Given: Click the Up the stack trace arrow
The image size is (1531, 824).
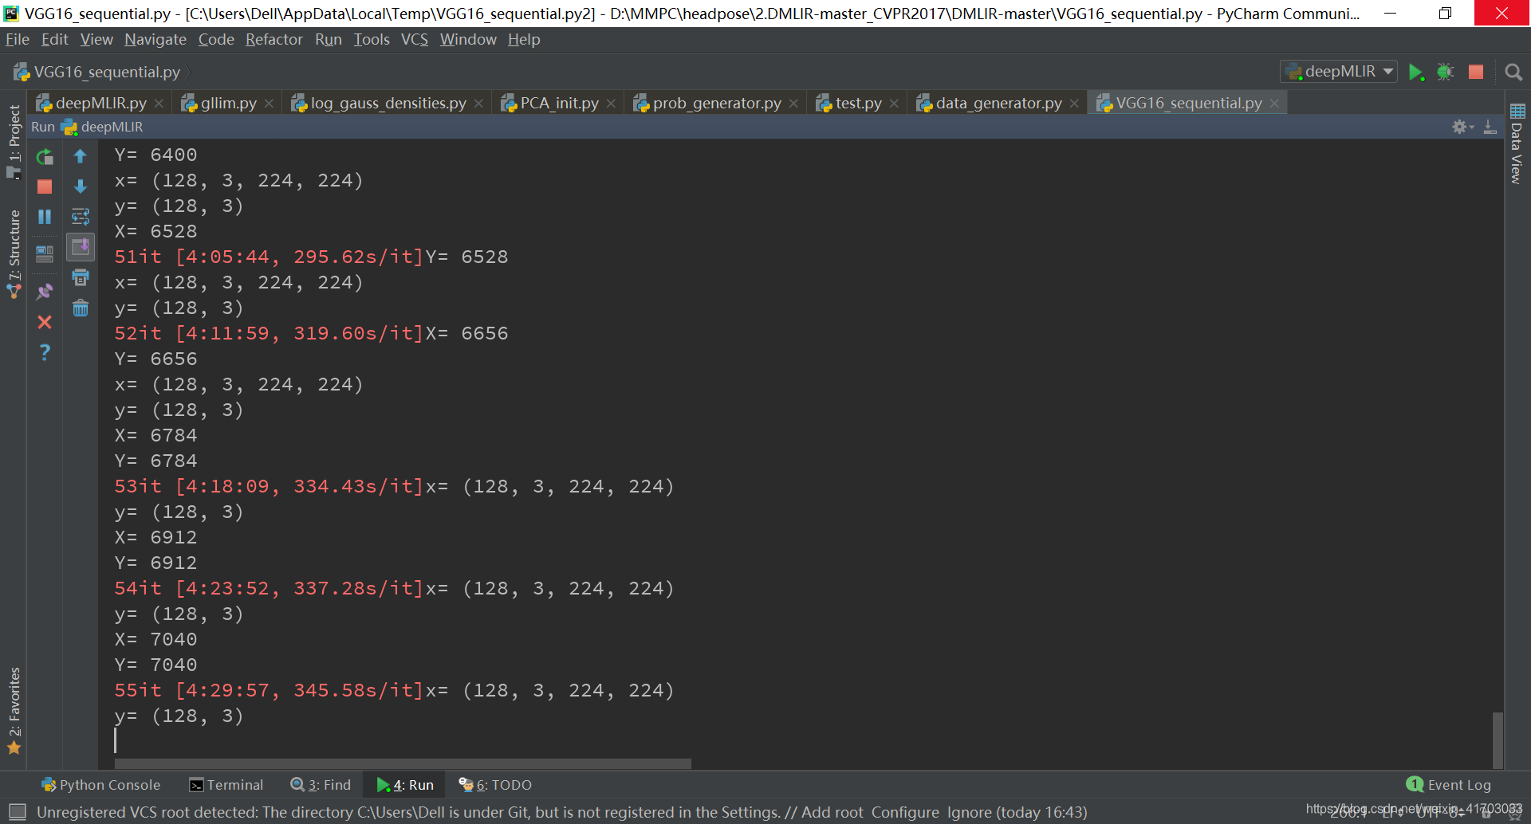Looking at the screenshot, I should click(x=81, y=156).
